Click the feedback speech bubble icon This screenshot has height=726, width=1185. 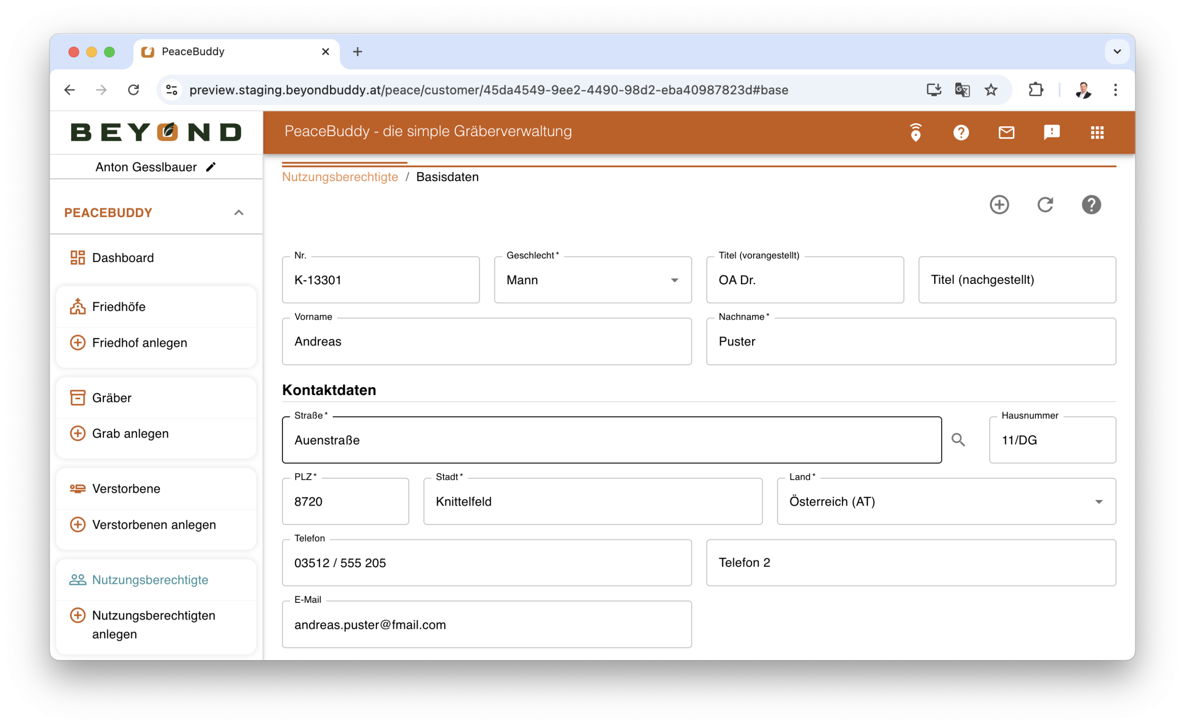tap(1052, 132)
